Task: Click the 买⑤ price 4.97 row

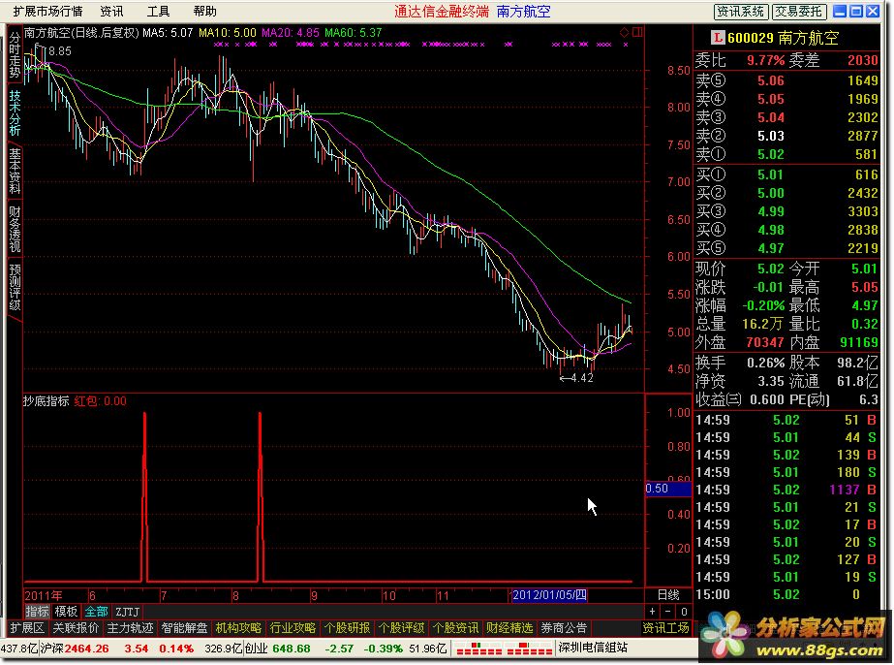Action: point(786,248)
